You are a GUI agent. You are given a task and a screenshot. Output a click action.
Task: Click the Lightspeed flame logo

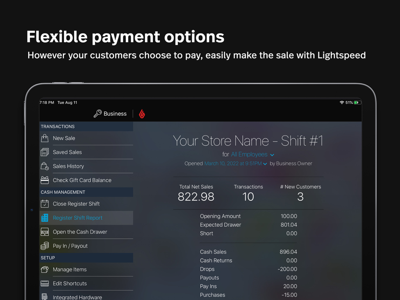tap(142, 114)
